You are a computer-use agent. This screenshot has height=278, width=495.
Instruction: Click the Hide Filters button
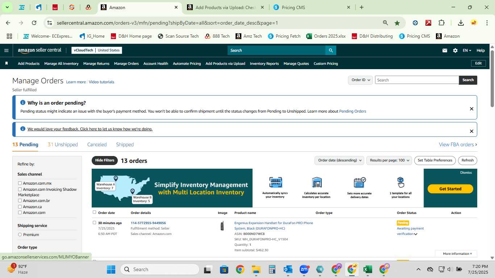[105, 160]
